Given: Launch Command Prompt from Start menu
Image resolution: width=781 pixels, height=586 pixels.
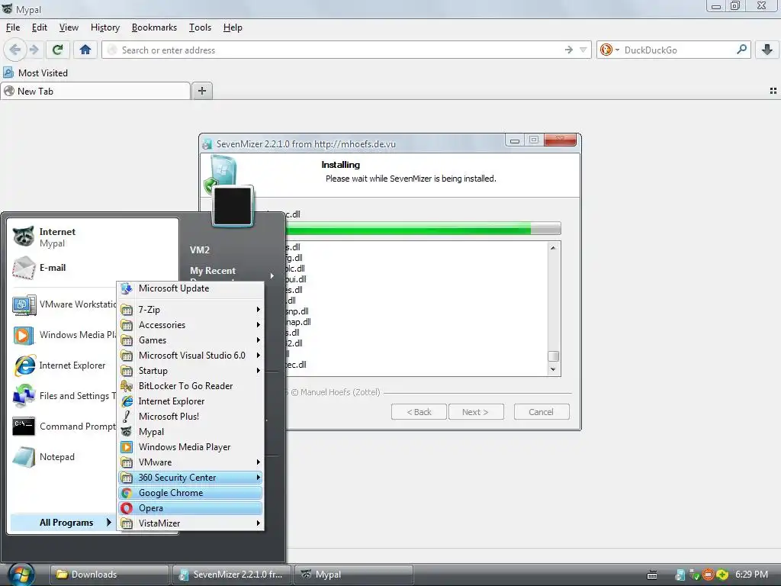Looking at the screenshot, I should pyautogui.click(x=64, y=427).
